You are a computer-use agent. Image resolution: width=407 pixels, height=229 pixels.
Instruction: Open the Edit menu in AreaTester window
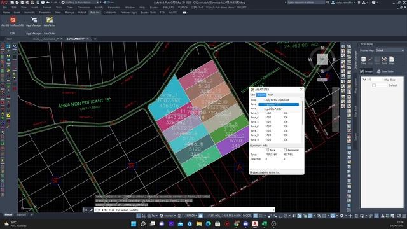click(252, 95)
